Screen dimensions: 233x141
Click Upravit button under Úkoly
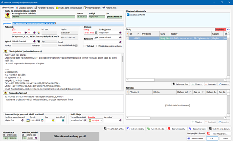(223, 84)
